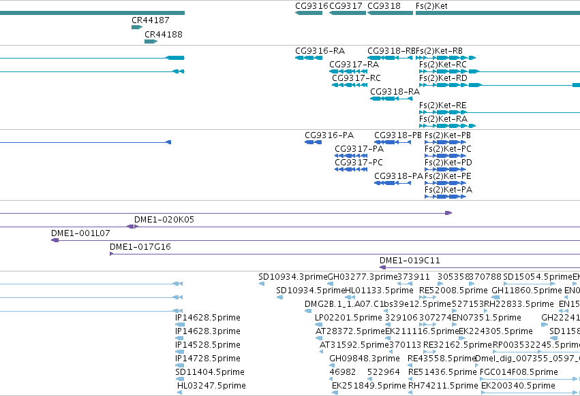Select transcript Fs(2)Ket-RE

[500, 112]
